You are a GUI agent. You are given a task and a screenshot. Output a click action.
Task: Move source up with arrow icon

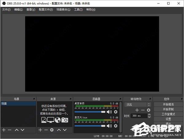pyautogui.click(x=59, y=130)
